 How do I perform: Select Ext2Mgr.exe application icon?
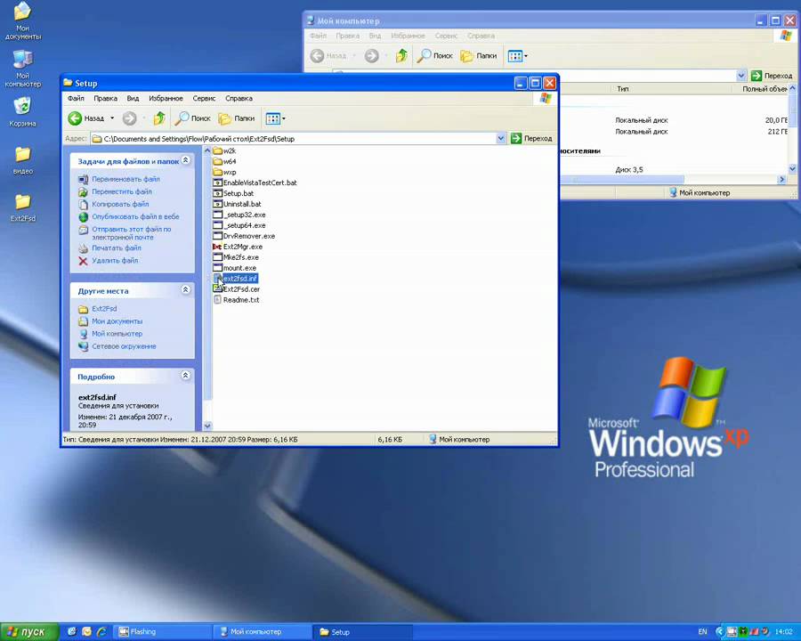(x=218, y=247)
